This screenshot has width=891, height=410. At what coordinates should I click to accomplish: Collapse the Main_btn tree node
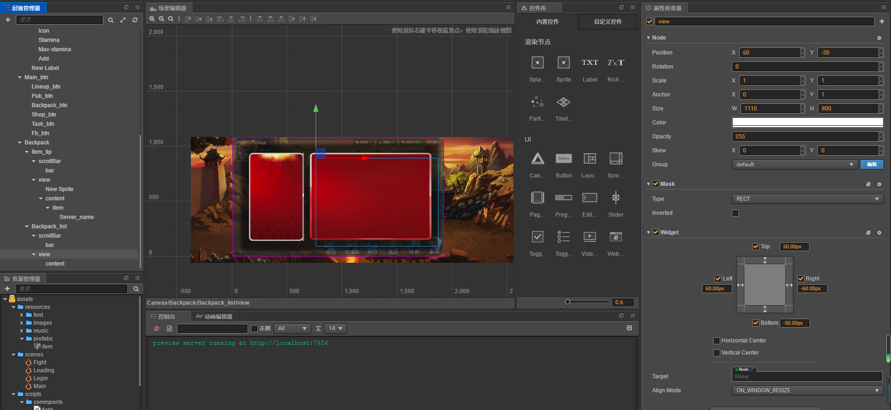click(x=20, y=77)
